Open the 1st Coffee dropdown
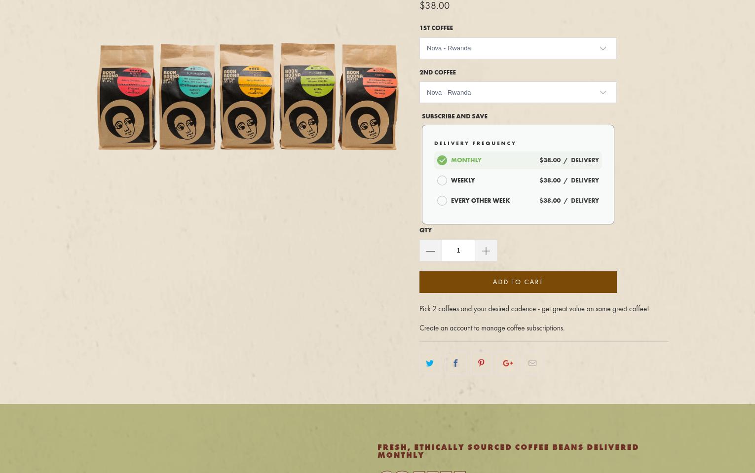 click(x=518, y=48)
